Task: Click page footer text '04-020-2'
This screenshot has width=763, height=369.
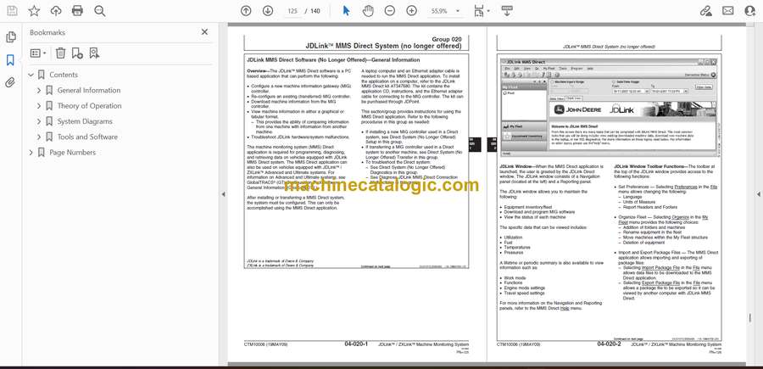Action: point(610,344)
